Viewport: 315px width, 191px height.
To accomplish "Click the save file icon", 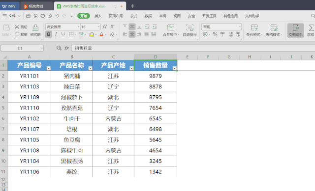I will point(29,16).
